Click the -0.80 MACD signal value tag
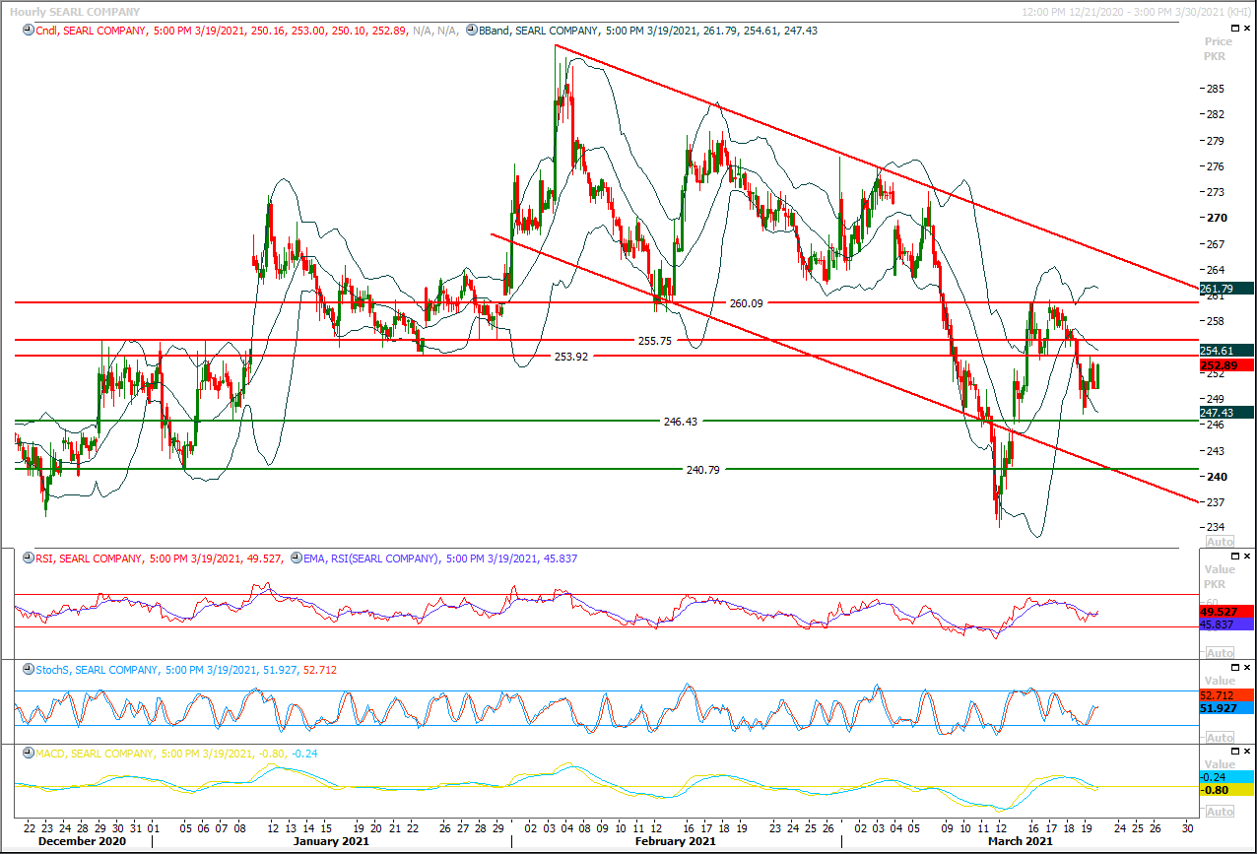The height and width of the screenshot is (854, 1257). click(x=1226, y=790)
